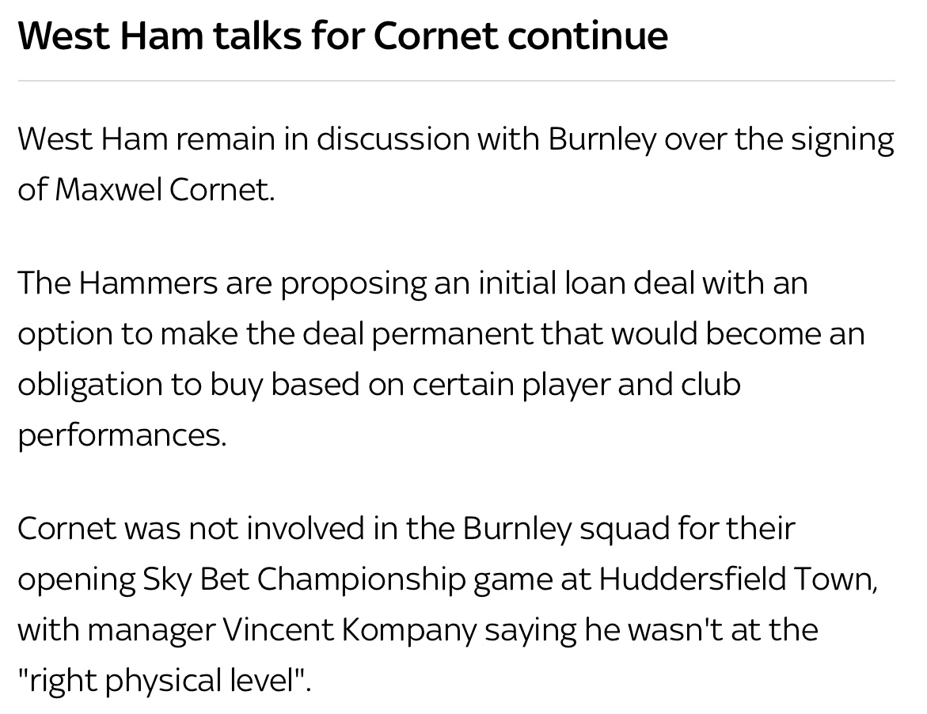This screenshot has height=714, width=927.
Task: Click the word "opening" in the last paragraph
Action: (76, 579)
